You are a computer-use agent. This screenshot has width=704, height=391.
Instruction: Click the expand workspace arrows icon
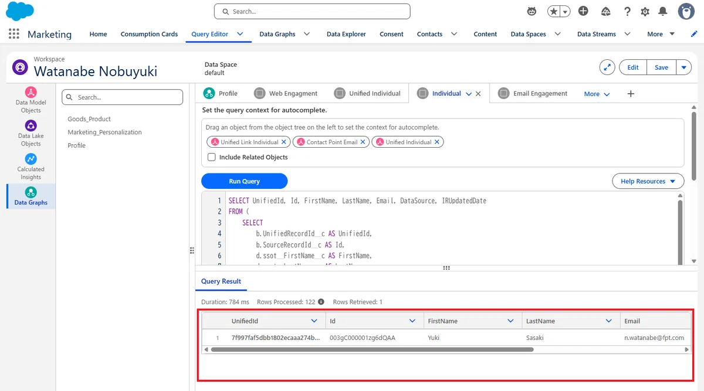click(607, 67)
